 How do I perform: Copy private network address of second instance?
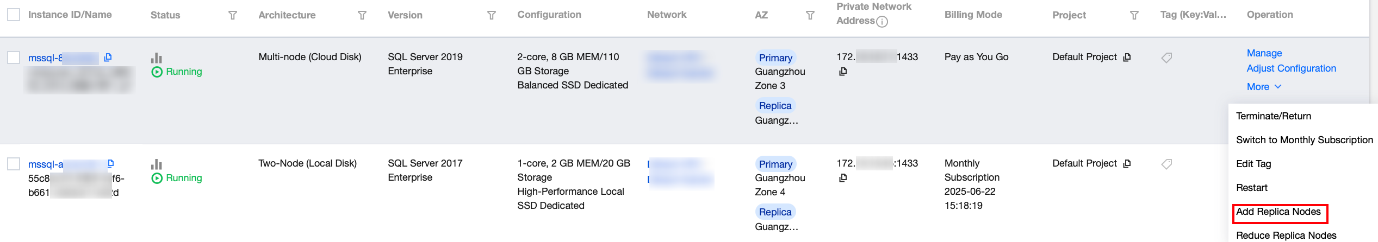pos(843,178)
